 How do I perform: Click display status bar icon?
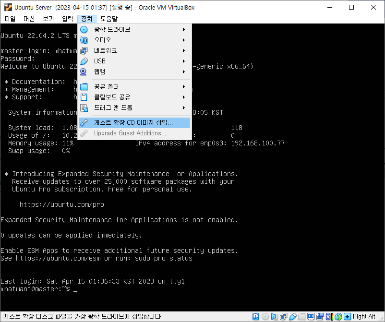311,317
